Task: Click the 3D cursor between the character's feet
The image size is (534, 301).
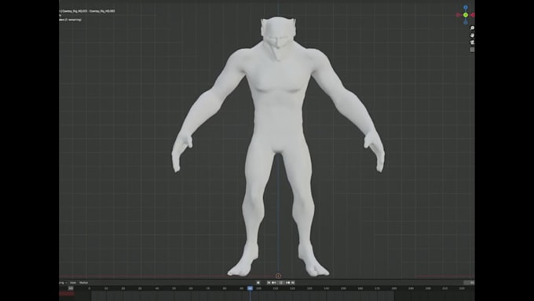Action: (x=278, y=275)
